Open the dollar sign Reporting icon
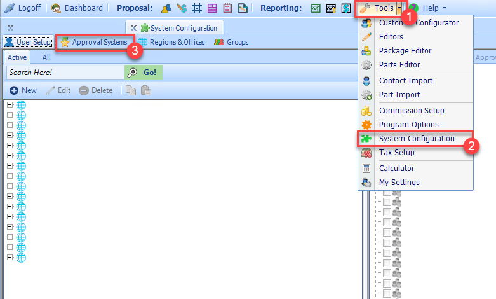This screenshot has width=496, height=299. (x=346, y=8)
